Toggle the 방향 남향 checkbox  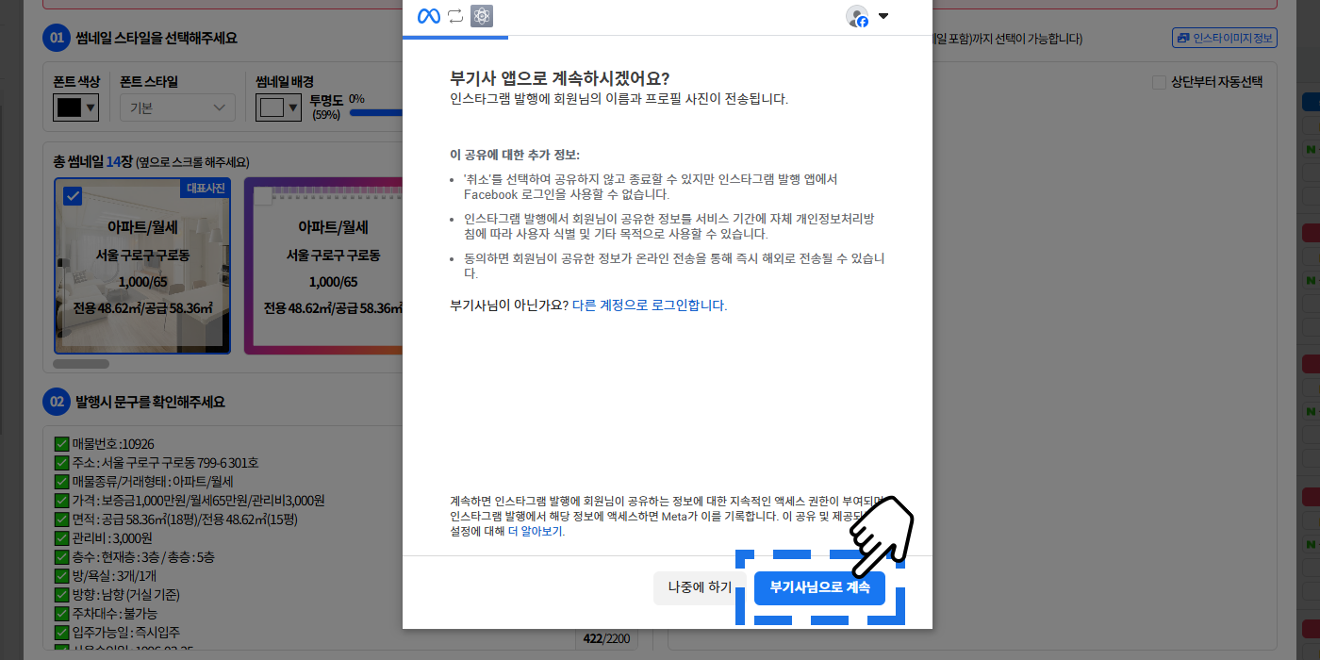(61, 595)
